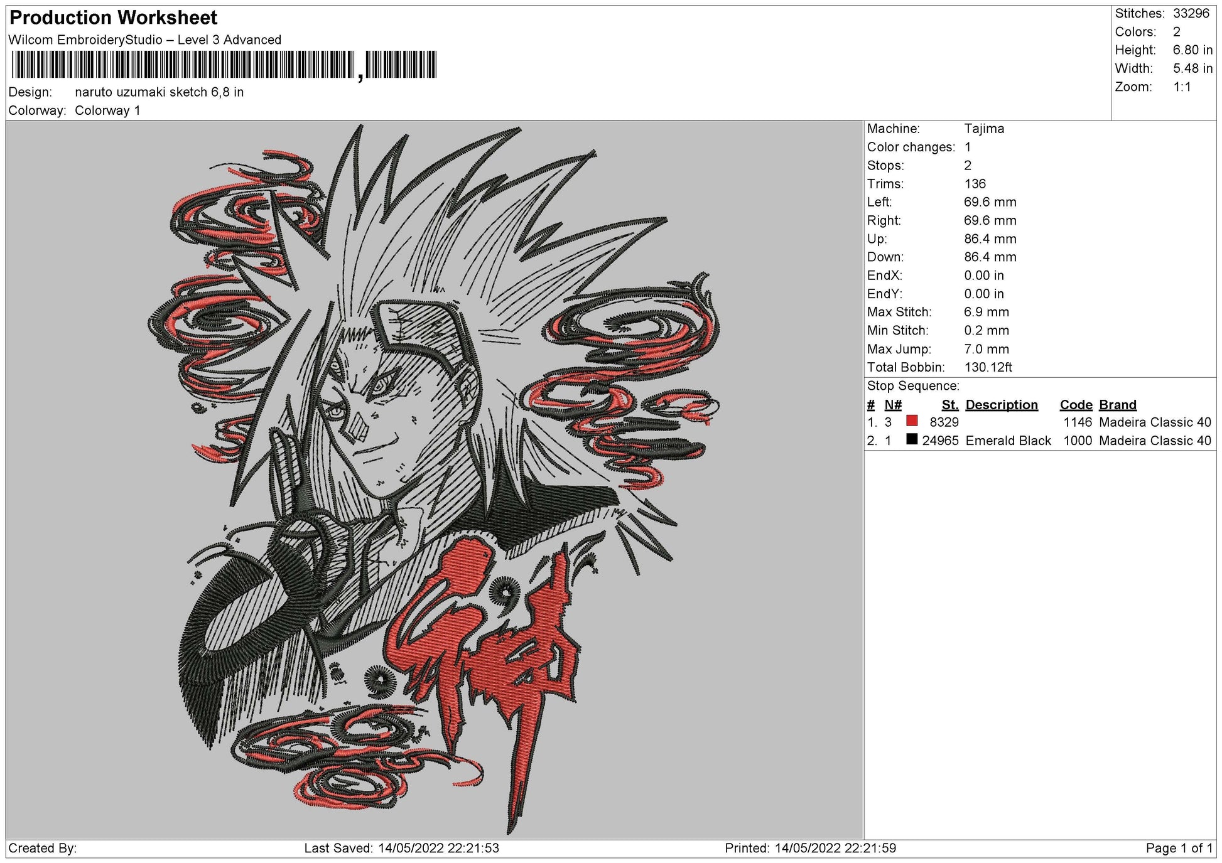This screenshot has width=1222, height=863.
Task: Click Madeira Classic 40 in row 2
Action: 1155,441
